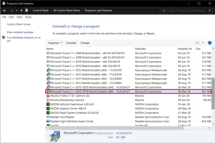The height and width of the screenshot is (143, 215).
Task: Click icon of Visual C++ 2010 x86 entry
Action: click(x=48, y=66)
